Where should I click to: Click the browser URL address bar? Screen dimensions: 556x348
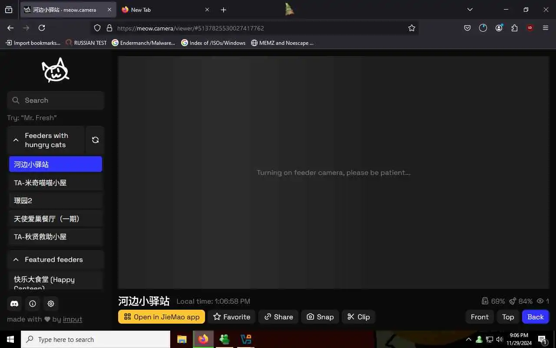click(255, 28)
